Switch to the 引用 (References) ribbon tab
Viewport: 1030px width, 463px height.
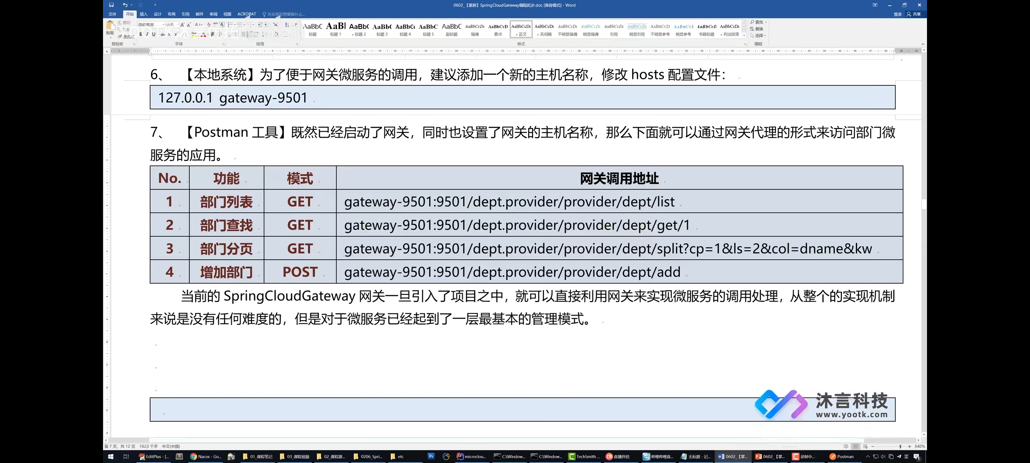(x=185, y=14)
